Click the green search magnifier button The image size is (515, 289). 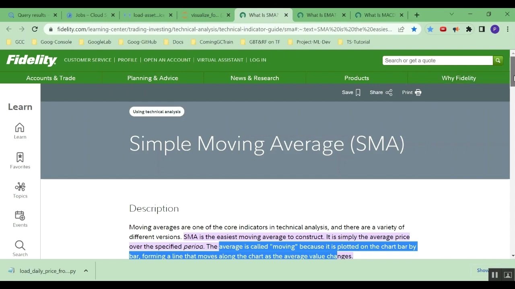pos(498,60)
